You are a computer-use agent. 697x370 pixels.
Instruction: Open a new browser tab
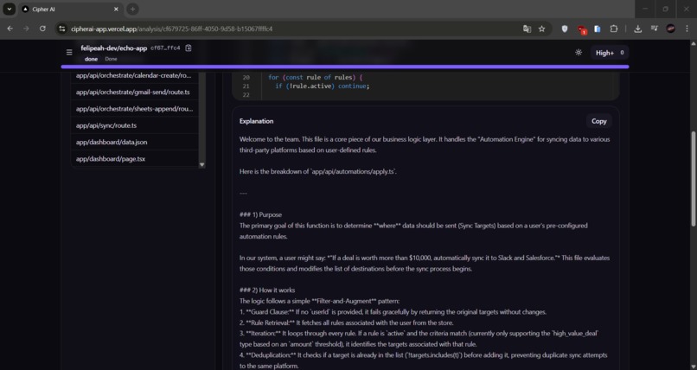click(132, 9)
